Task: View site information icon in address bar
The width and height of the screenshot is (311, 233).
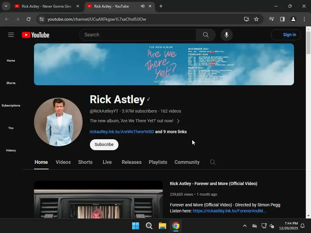Action: (x=41, y=19)
